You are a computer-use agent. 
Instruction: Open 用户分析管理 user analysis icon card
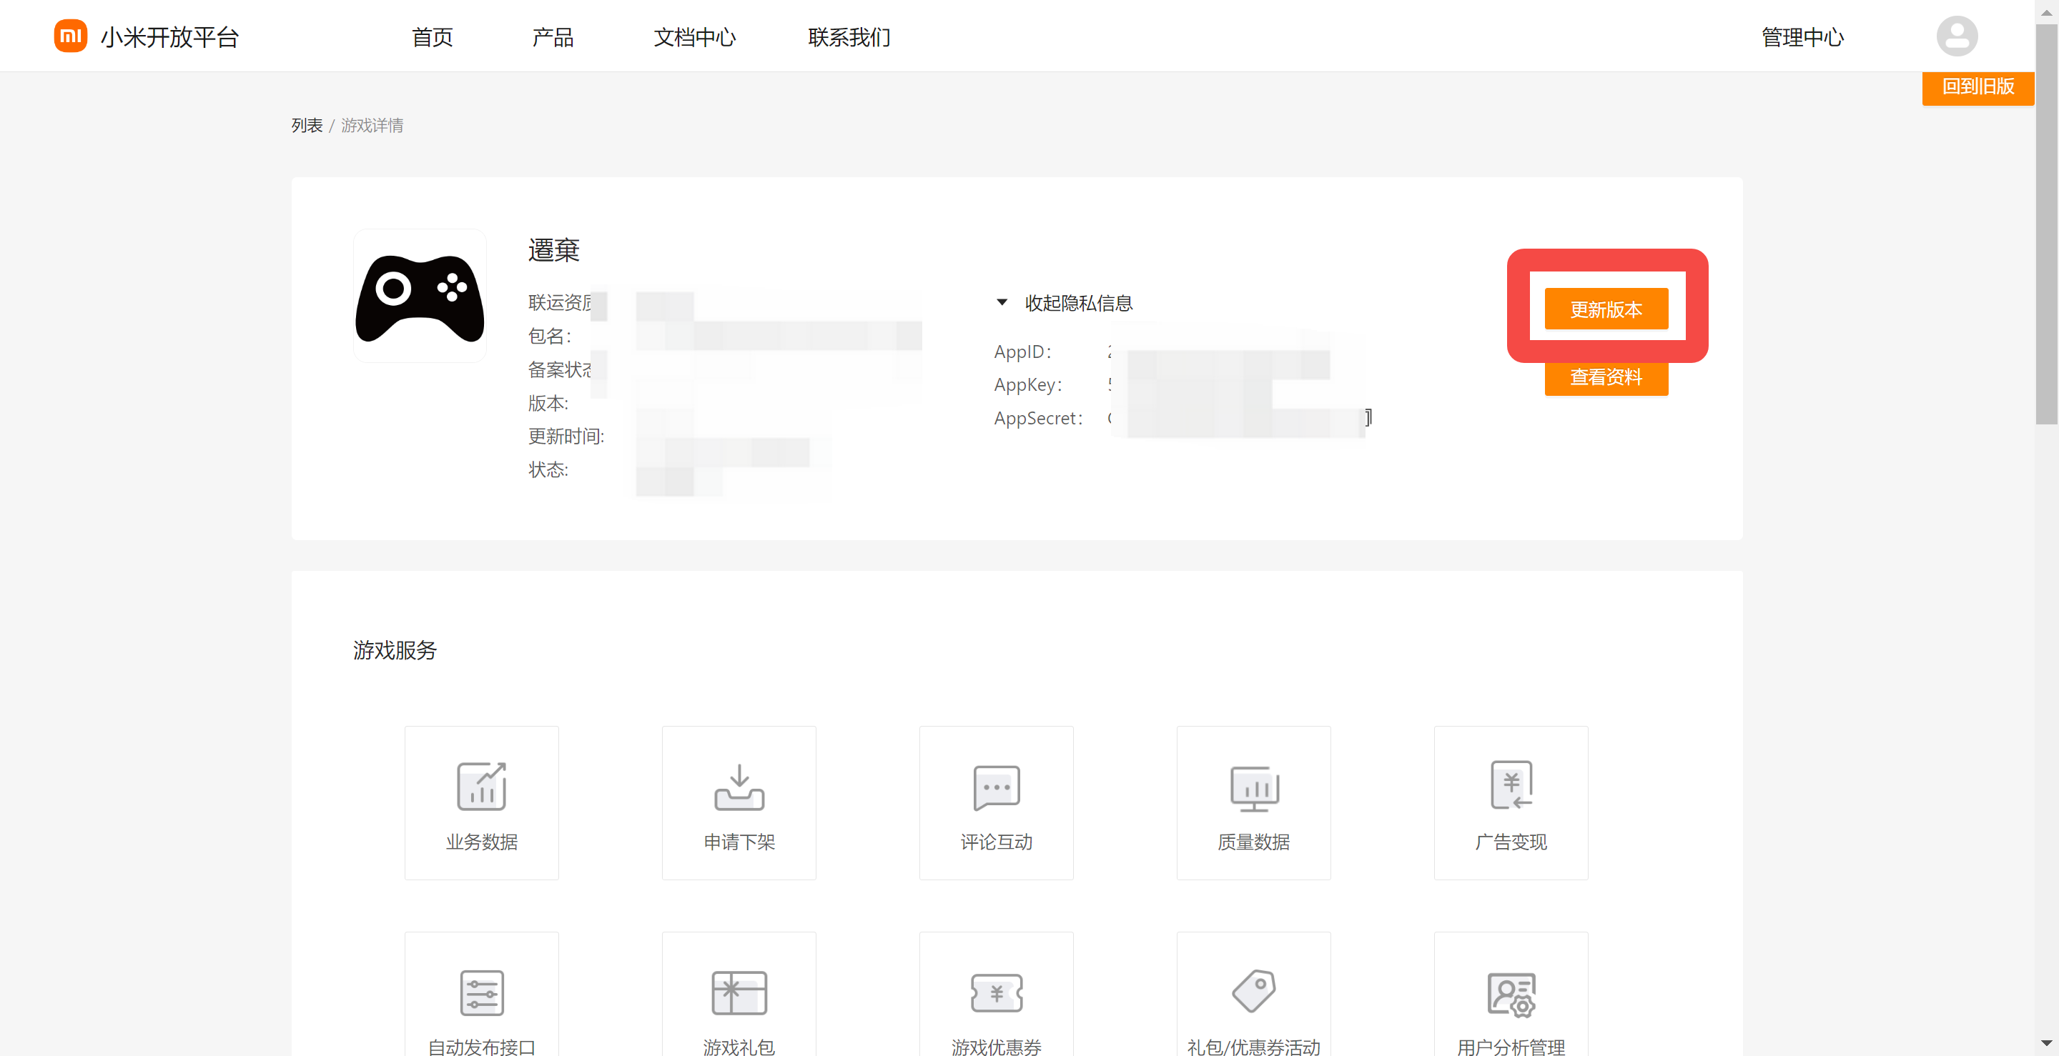1511,995
